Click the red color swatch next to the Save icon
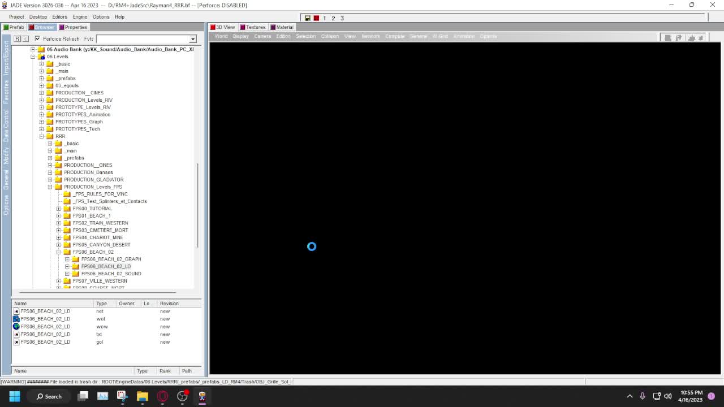 click(x=316, y=18)
